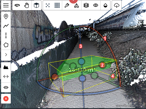Expand more measurement tools chevron
Viewport: 146px width, 109px height.
[x=6, y=55]
